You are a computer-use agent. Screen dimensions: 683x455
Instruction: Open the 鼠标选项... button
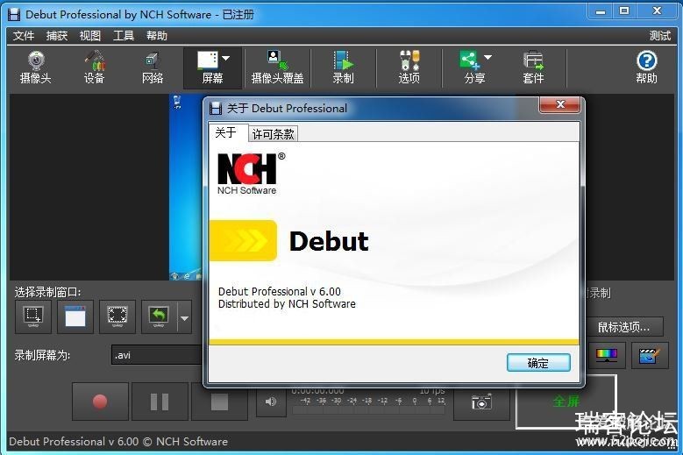coord(623,326)
